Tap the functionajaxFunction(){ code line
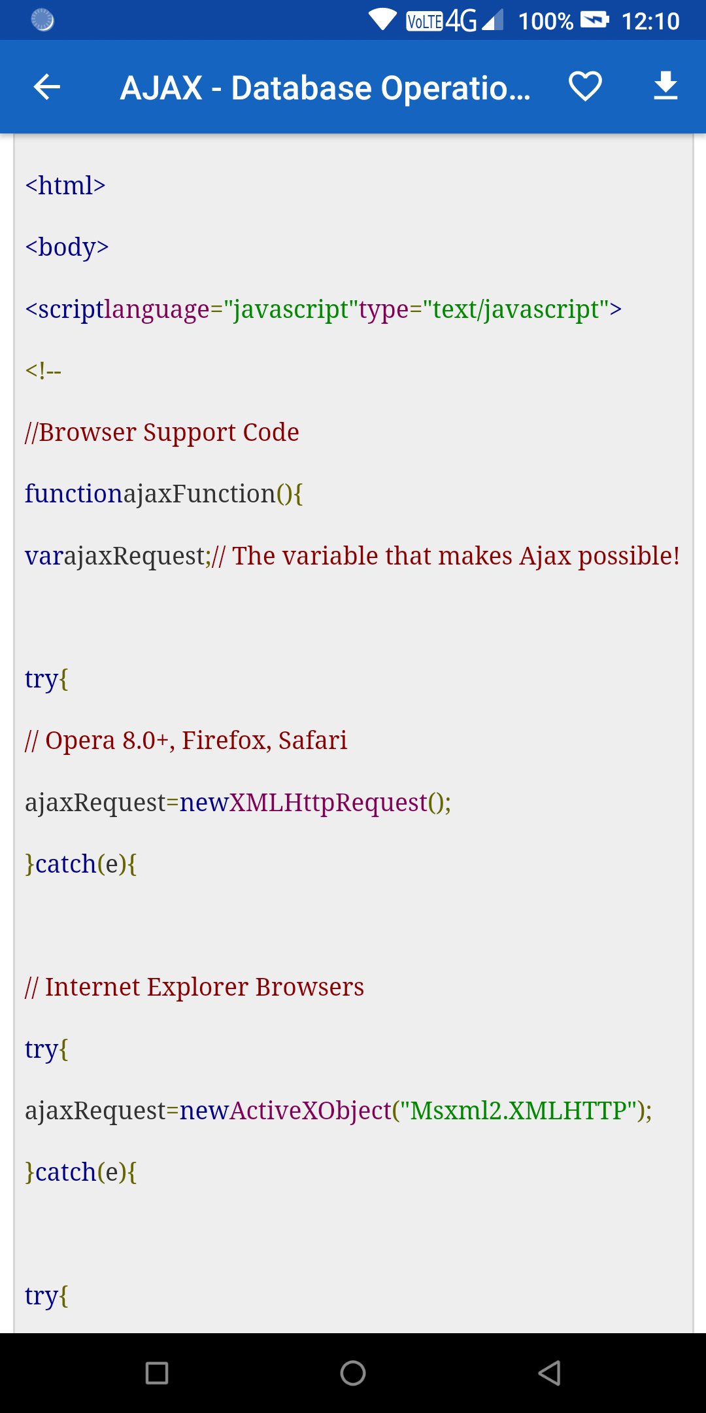 [x=163, y=494]
